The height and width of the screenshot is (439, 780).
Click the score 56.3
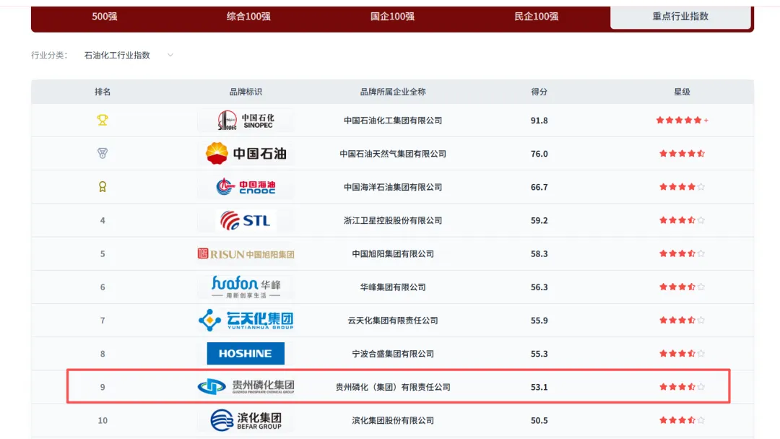click(539, 287)
